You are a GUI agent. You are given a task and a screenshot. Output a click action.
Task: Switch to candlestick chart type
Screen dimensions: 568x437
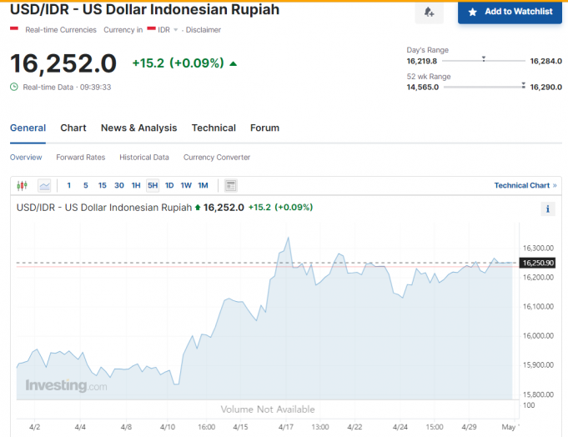pyautogui.click(x=23, y=185)
